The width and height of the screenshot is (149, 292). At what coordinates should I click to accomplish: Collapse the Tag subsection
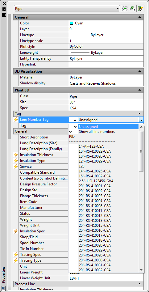139,113
